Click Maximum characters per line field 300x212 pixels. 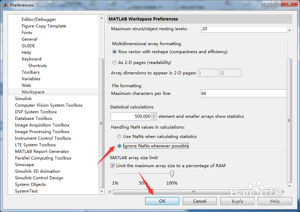click(x=243, y=93)
